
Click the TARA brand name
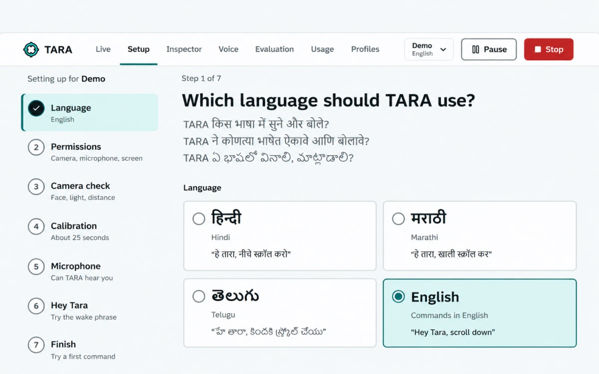[x=58, y=49]
